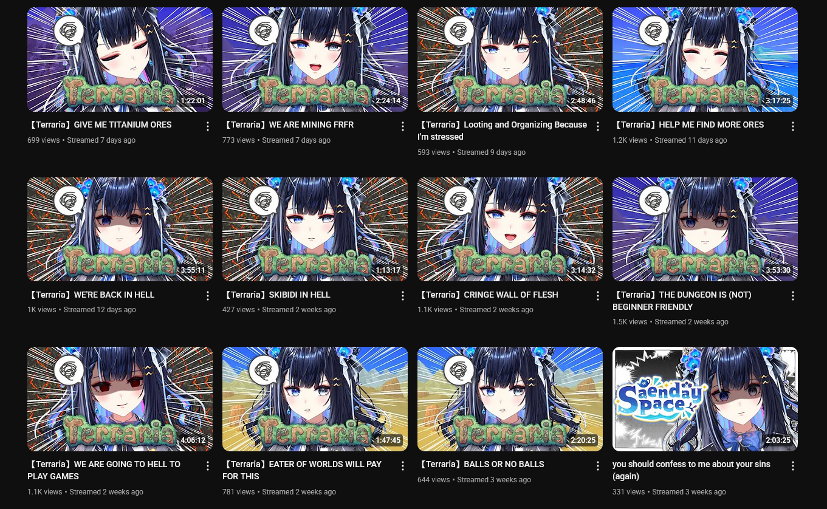Viewport: 827px width, 509px height.
Task: Open three-dot menu for SKIBIDI IN HELL
Action: (x=403, y=296)
